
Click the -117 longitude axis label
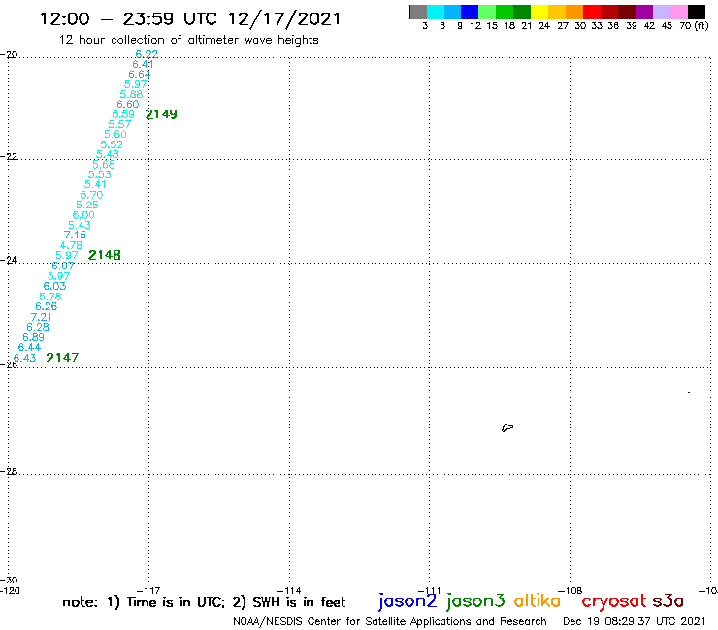(148, 591)
